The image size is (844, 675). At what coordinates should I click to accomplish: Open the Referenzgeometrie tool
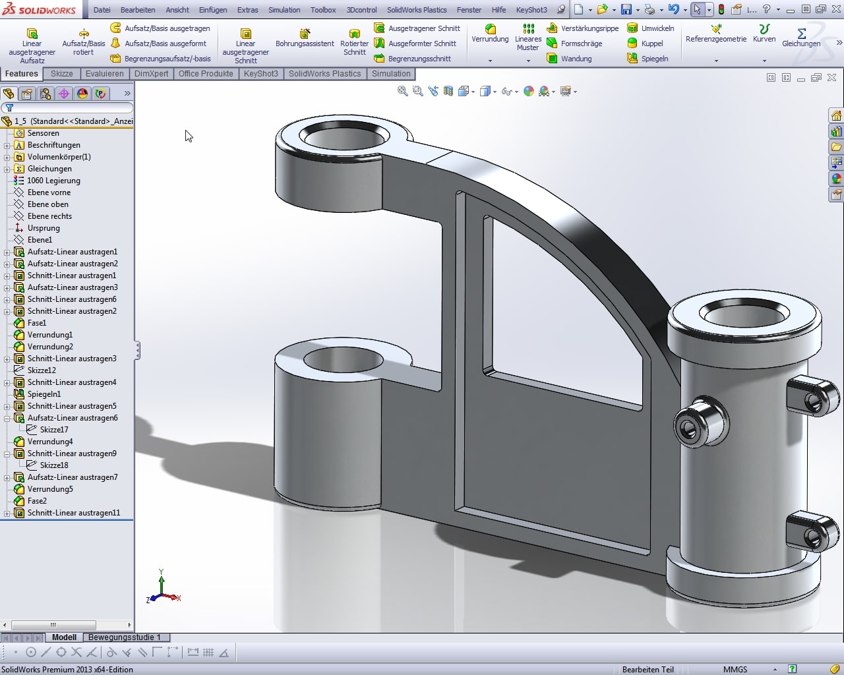point(716,30)
